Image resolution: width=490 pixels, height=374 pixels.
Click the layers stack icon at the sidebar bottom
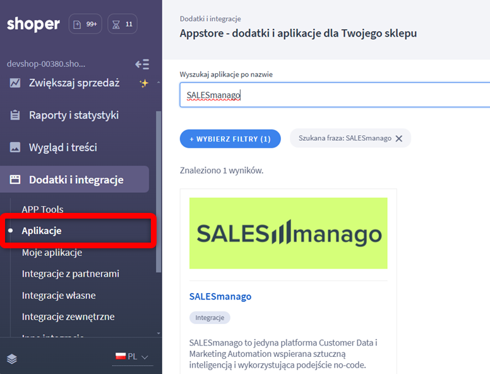click(x=12, y=359)
